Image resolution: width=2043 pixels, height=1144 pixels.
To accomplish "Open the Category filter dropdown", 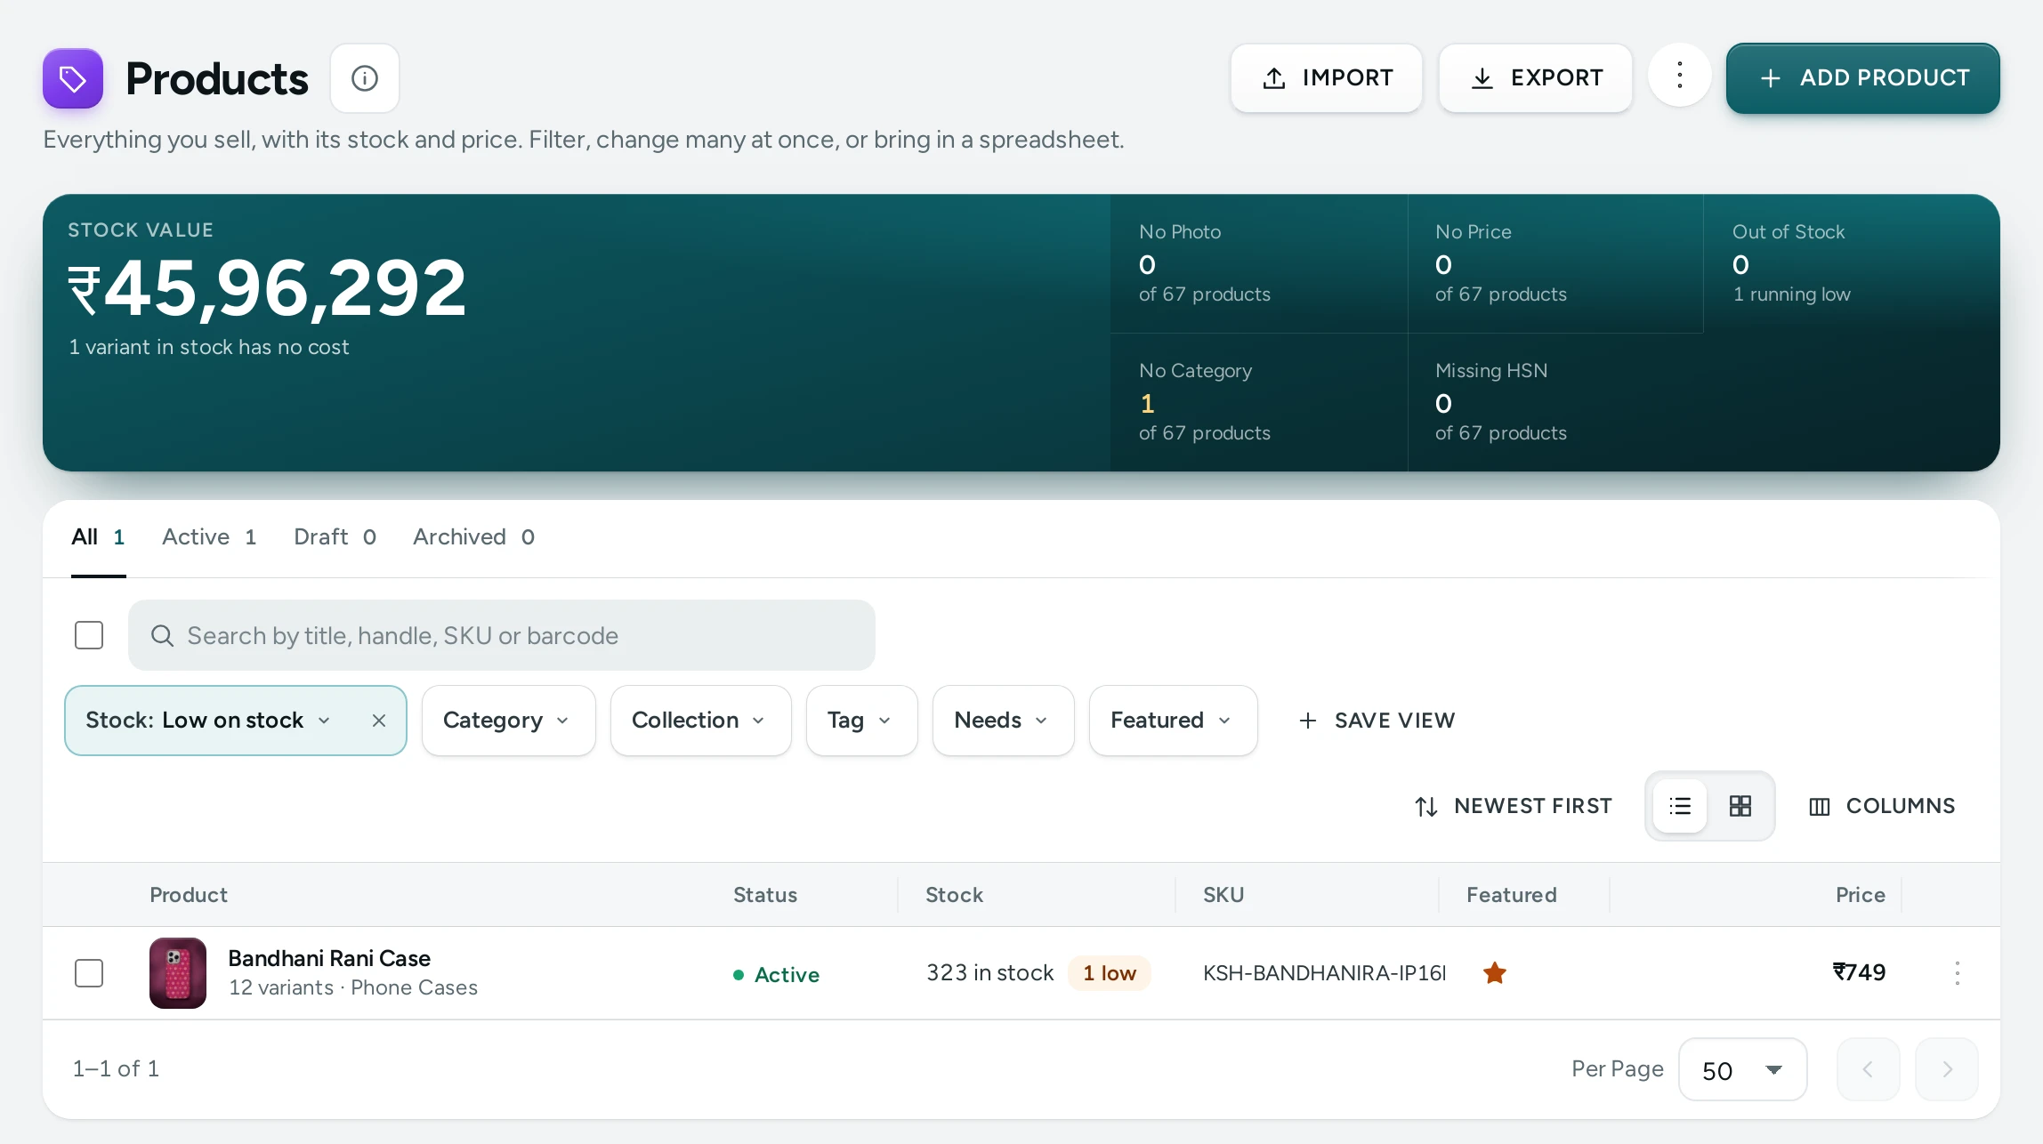I will 508,721.
